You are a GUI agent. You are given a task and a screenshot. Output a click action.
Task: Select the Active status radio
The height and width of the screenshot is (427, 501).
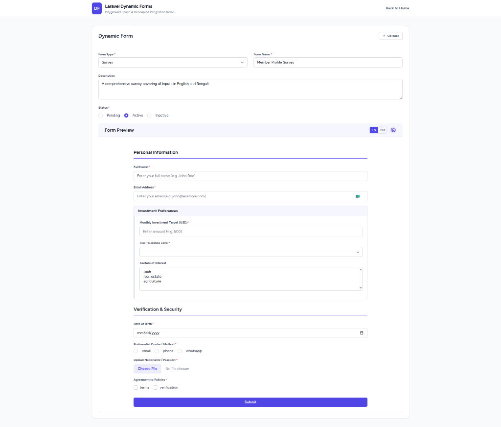pyautogui.click(x=126, y=116)
